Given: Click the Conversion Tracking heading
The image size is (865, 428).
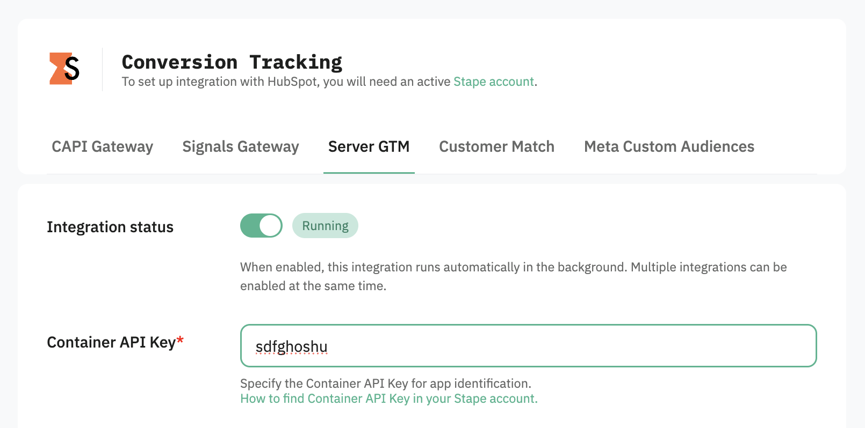Looking at the screenshot, I should pyautogui.click(x=232, y=62).
